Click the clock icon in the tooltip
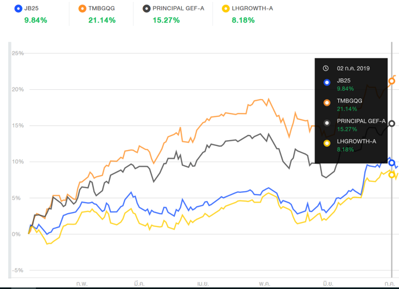The image size is (399, 289). (326, 68)
